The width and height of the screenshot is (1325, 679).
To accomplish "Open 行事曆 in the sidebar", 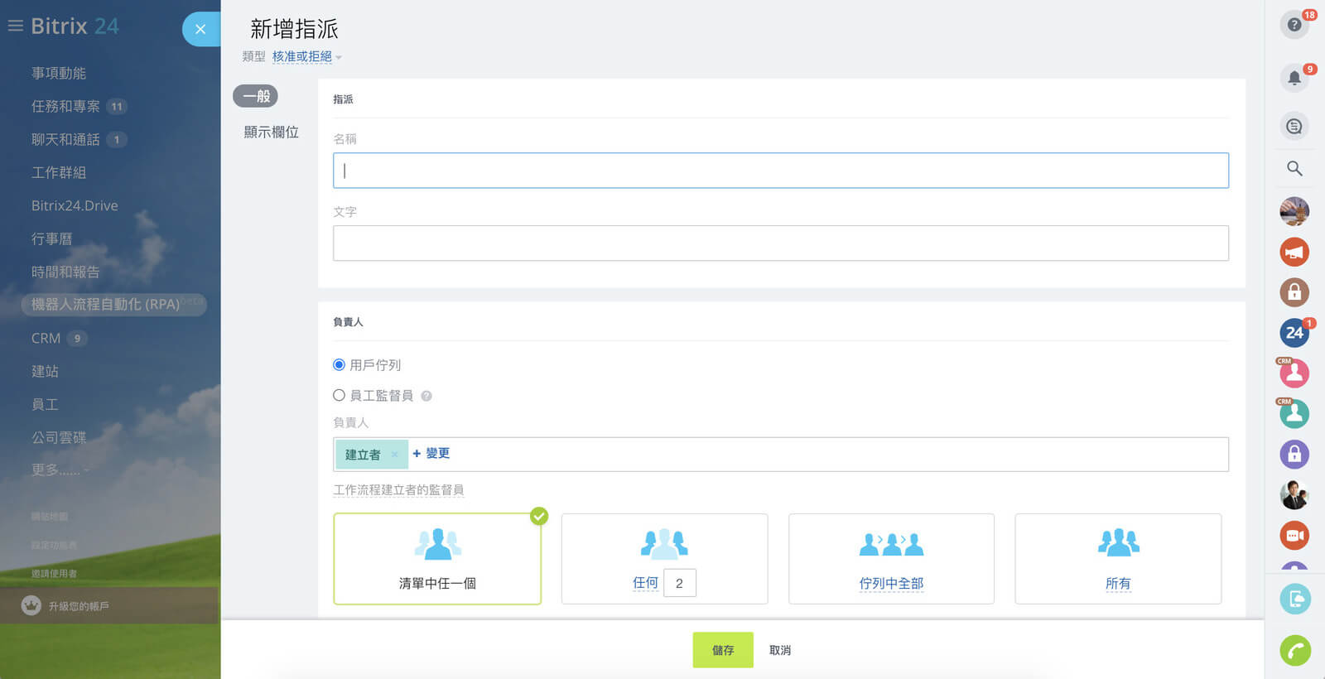I will (51, 238).
